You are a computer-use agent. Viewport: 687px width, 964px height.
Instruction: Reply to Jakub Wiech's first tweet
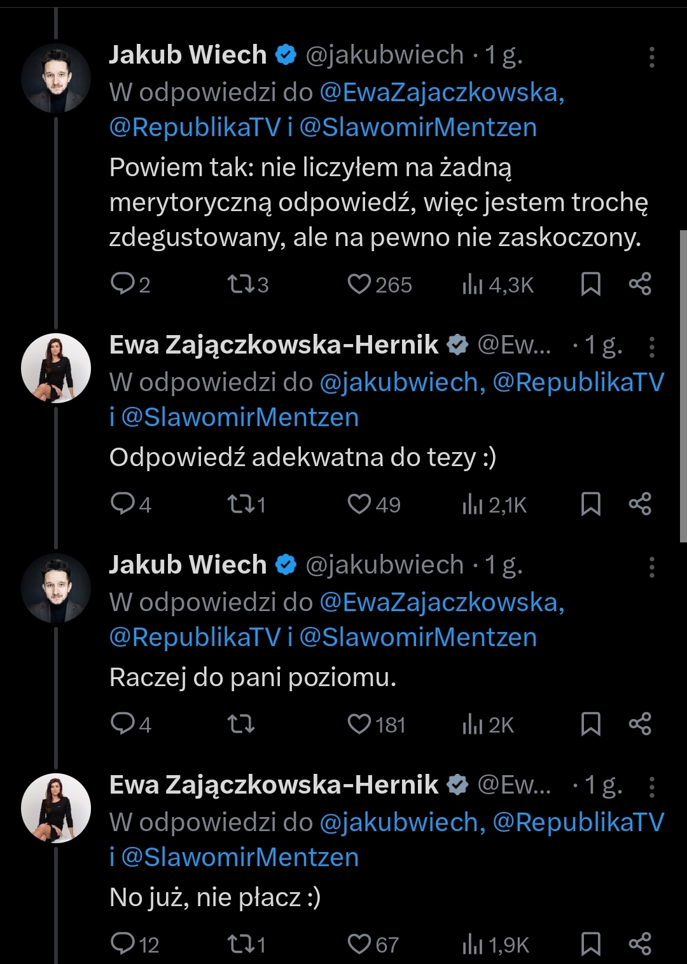(121, 284)
